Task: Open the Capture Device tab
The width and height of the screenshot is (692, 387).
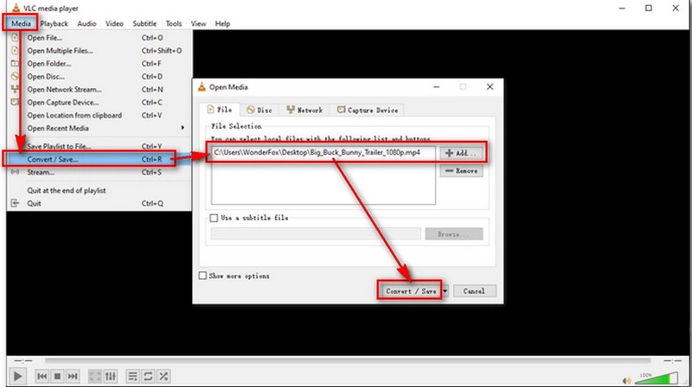Action: click(368, 110)
